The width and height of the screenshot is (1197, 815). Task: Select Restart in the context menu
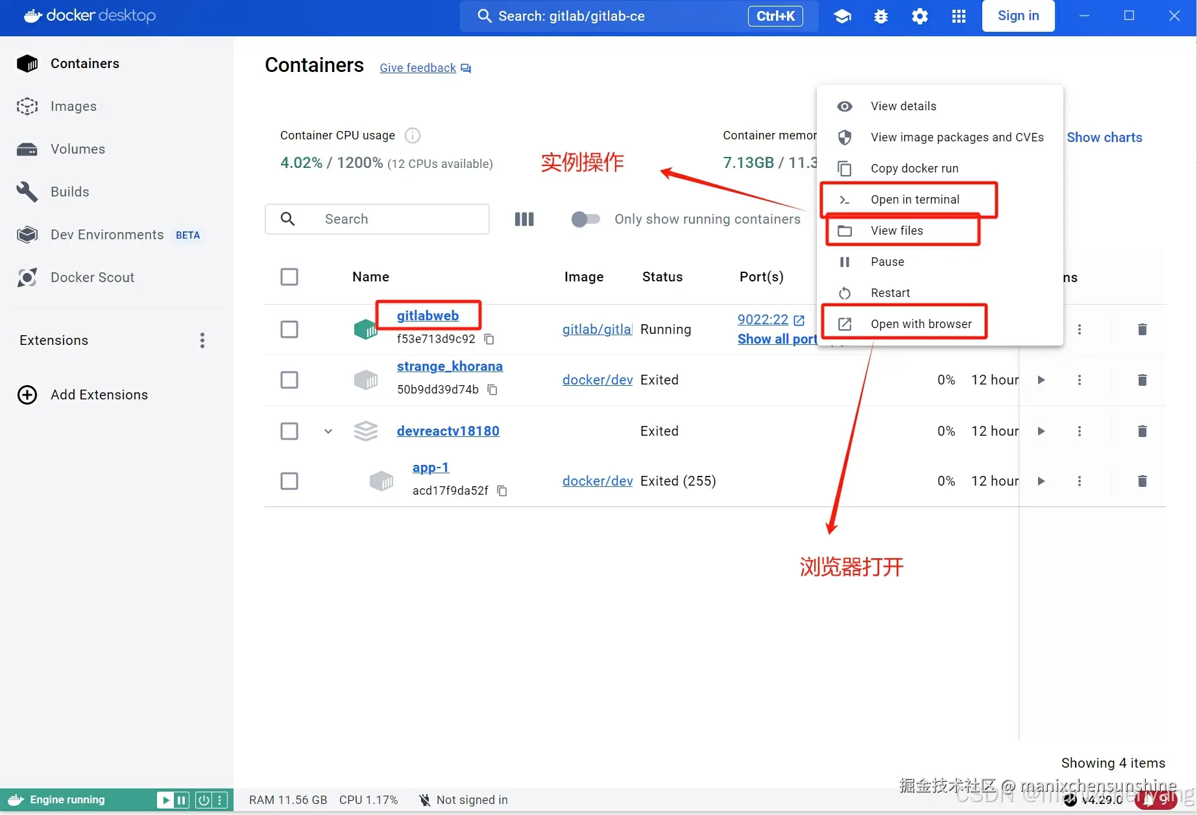[940, 293]
